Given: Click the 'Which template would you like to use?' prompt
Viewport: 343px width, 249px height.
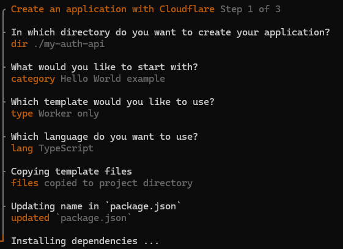Looking at the screenshot, I should coord(112,102).
